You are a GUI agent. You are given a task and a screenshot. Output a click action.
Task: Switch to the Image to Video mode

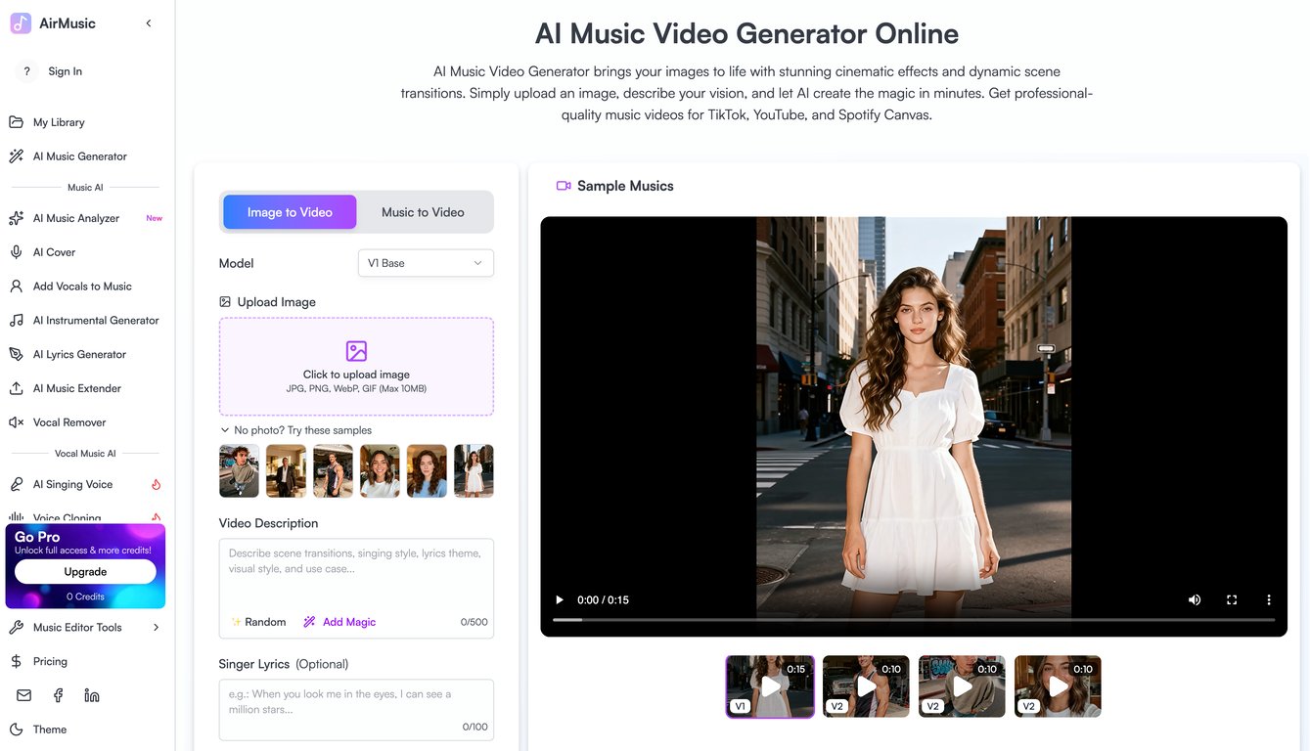[x=289, y=211]
